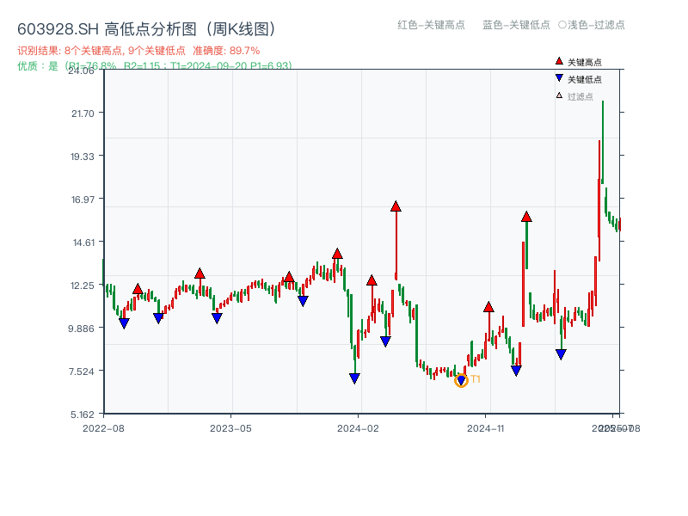
Task: Click the 过滤点 label in chart legend
Action: point(580,96)
